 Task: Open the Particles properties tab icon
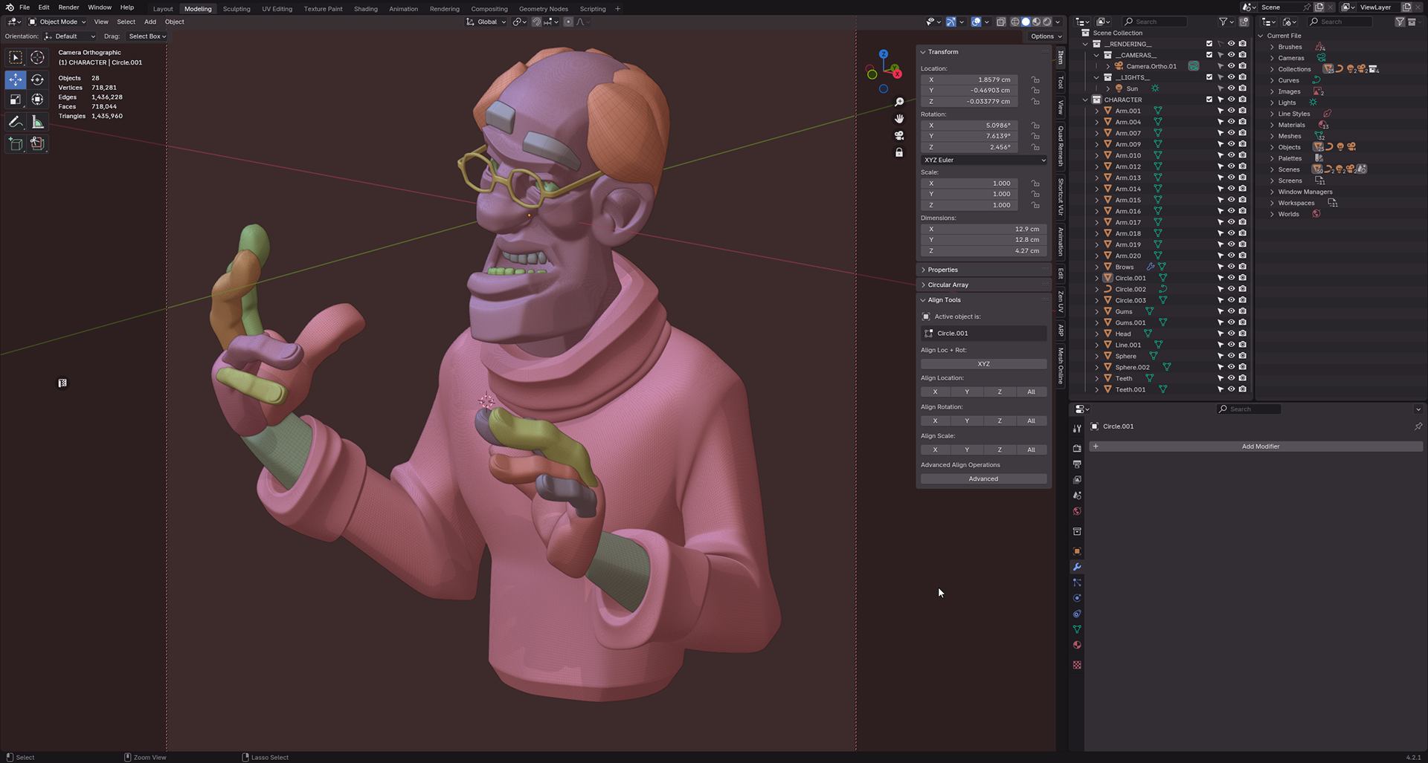1077,582
